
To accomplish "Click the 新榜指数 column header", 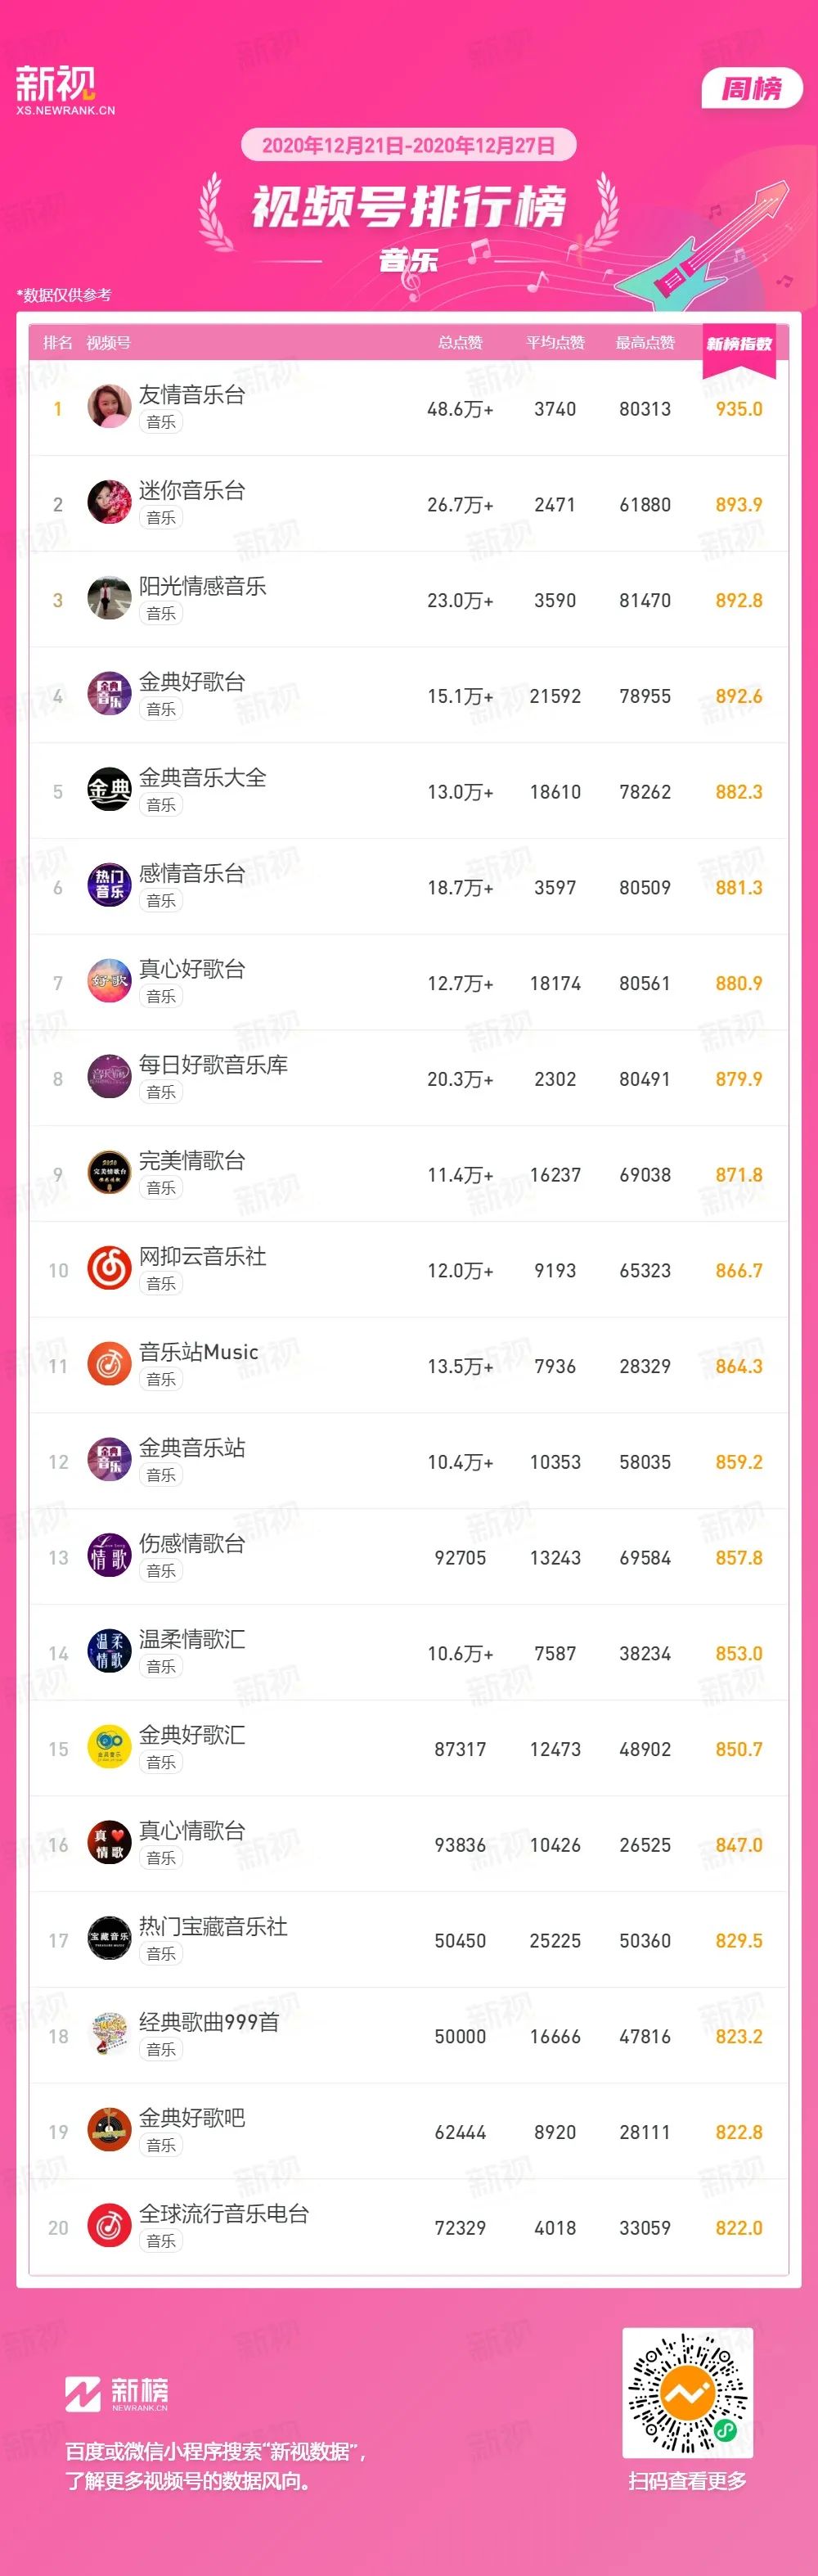I will (x=739, y=343).
